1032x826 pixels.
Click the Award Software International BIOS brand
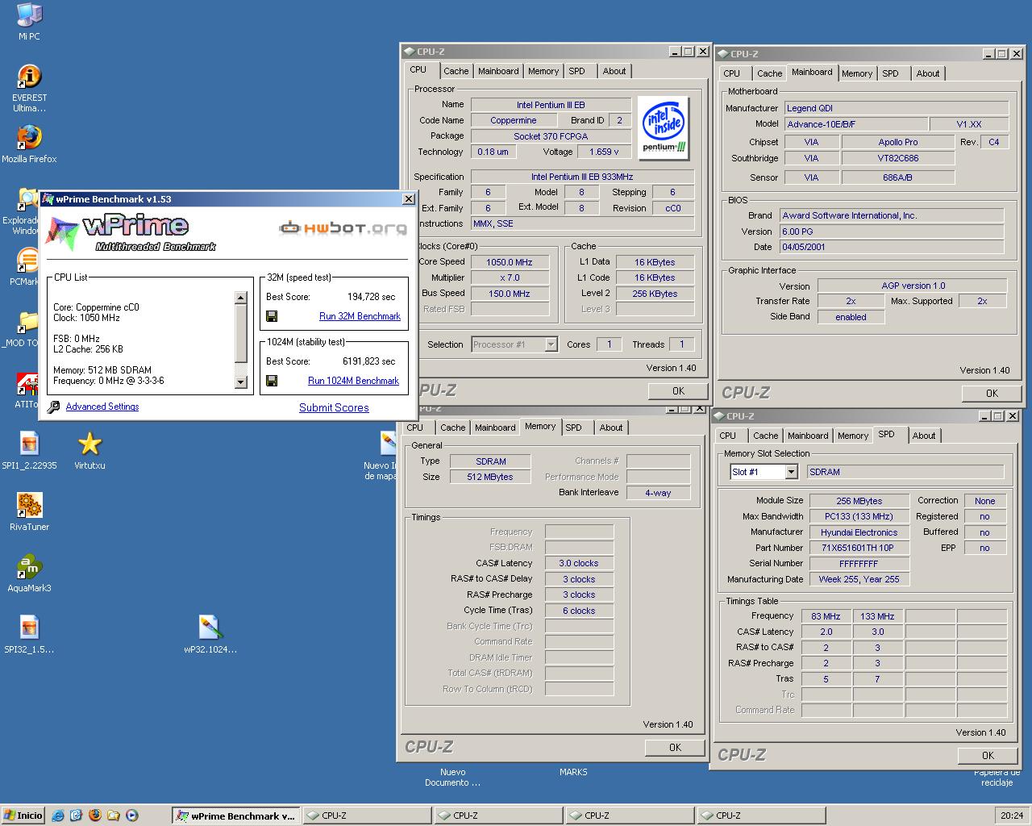pyautogui.click(x=891, y=215)
